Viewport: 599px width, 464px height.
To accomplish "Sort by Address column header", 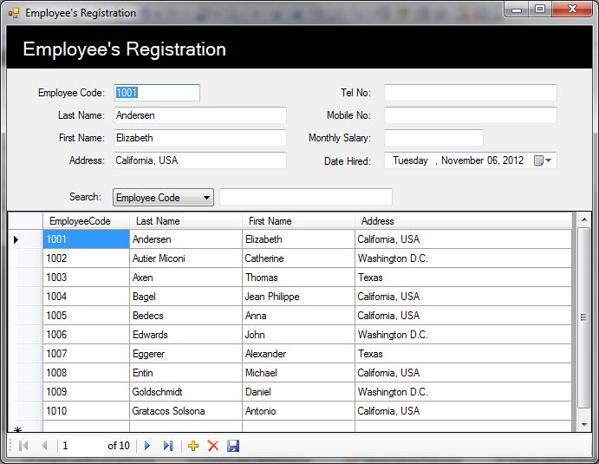I will coord(463,221).
